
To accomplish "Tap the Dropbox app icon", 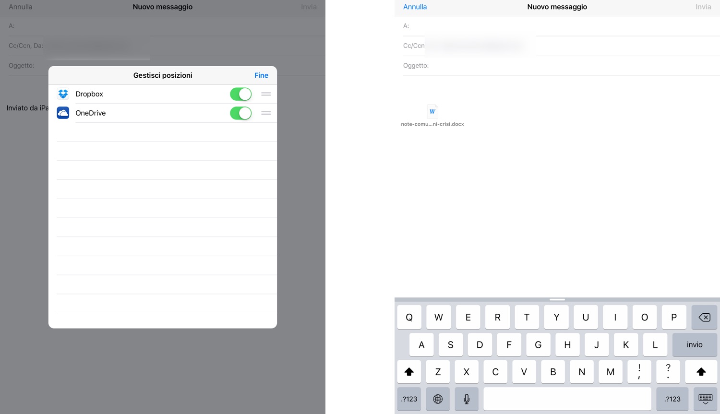I will tap(63, 94).
